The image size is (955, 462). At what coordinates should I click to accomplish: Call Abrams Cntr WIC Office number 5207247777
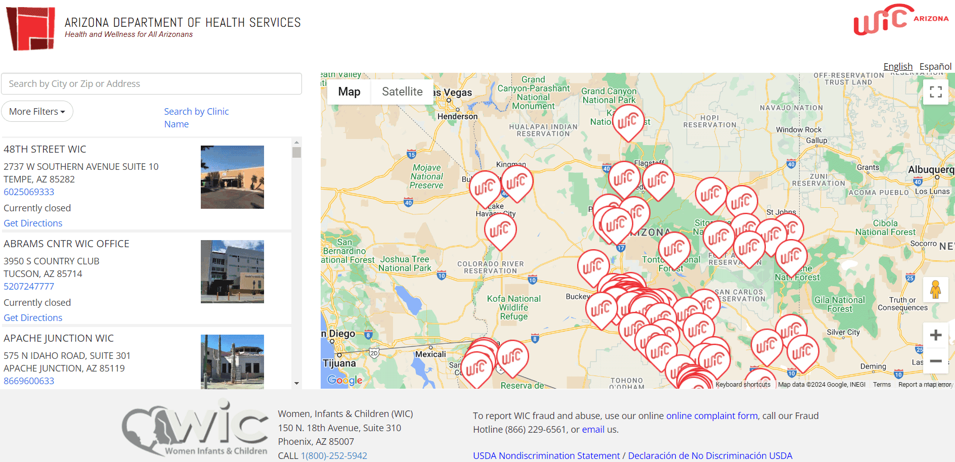29,287
